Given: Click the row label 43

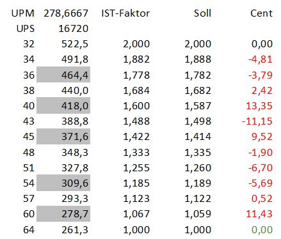Looking at the screenshot, I should click(x=29, y=121).
